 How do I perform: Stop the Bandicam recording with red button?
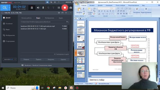[65, 8]
